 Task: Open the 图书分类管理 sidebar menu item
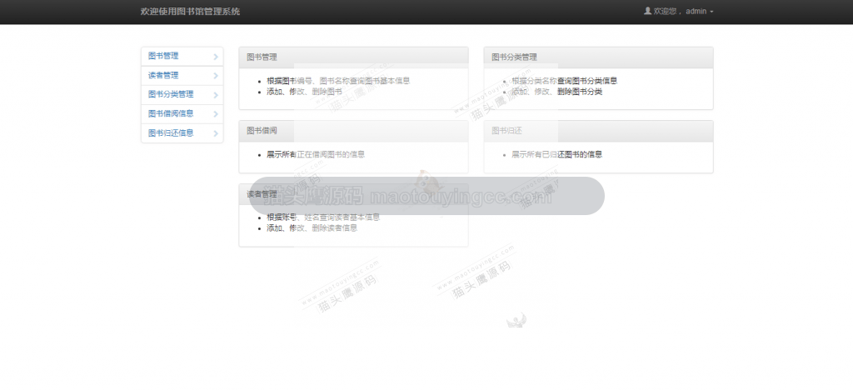(182, 95)
